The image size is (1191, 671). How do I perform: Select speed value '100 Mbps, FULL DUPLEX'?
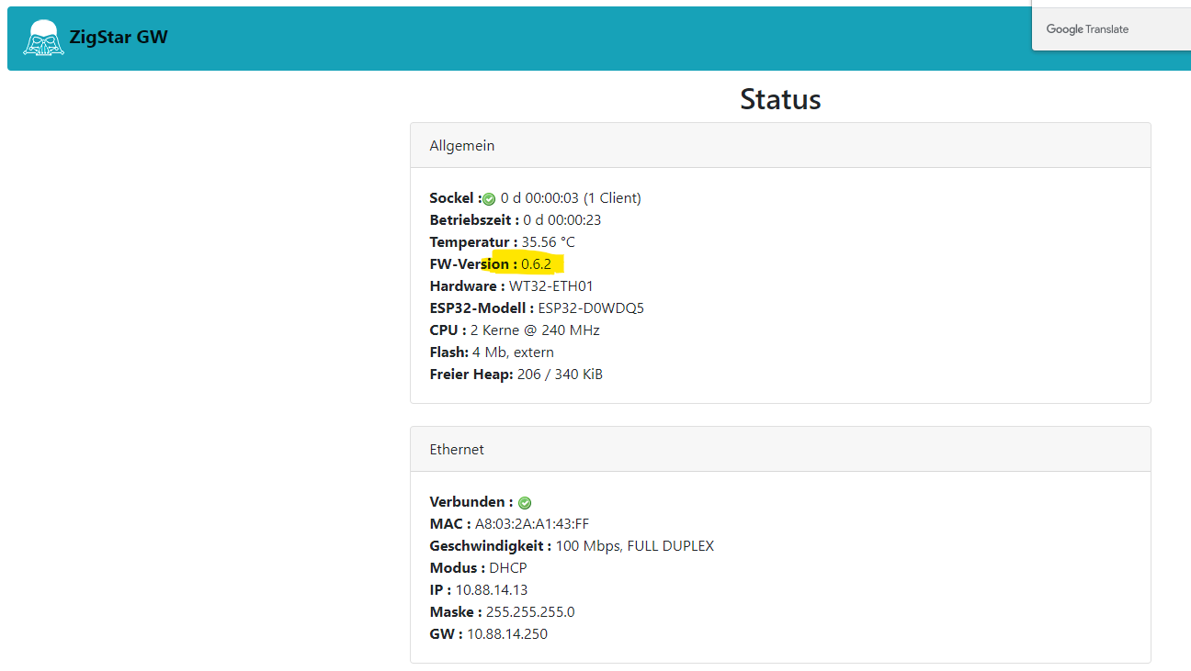pyautogui.click(x=635, y=546)
